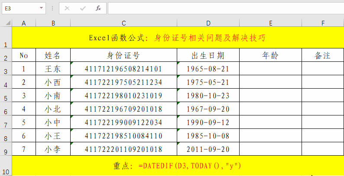Click the 备注 header cell
The height and width of the screenshot is (176, 344).
click(323, 55)
